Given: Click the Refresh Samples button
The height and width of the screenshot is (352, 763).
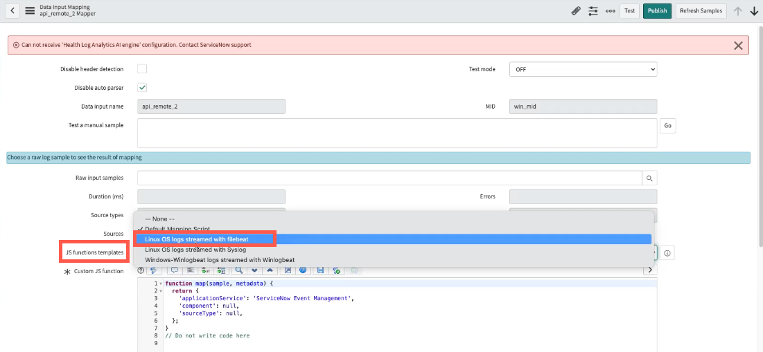Looking at the screenshot, I should click(x=701, y=10).
